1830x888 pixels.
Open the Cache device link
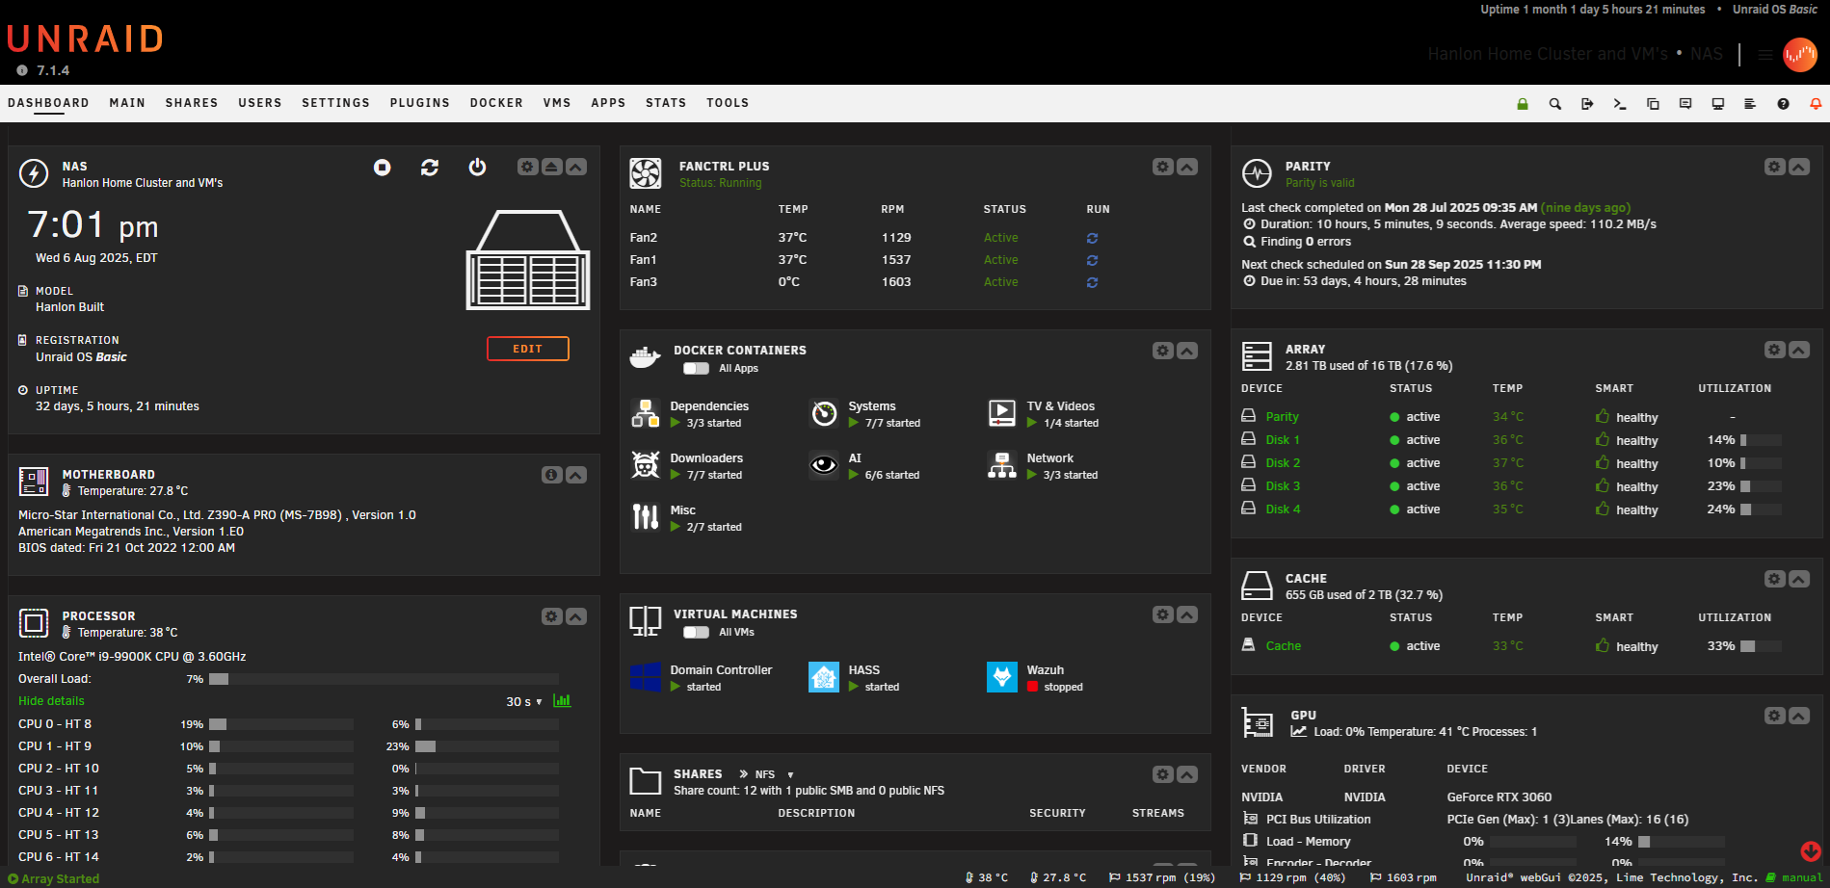click(x=1283, y=646)
